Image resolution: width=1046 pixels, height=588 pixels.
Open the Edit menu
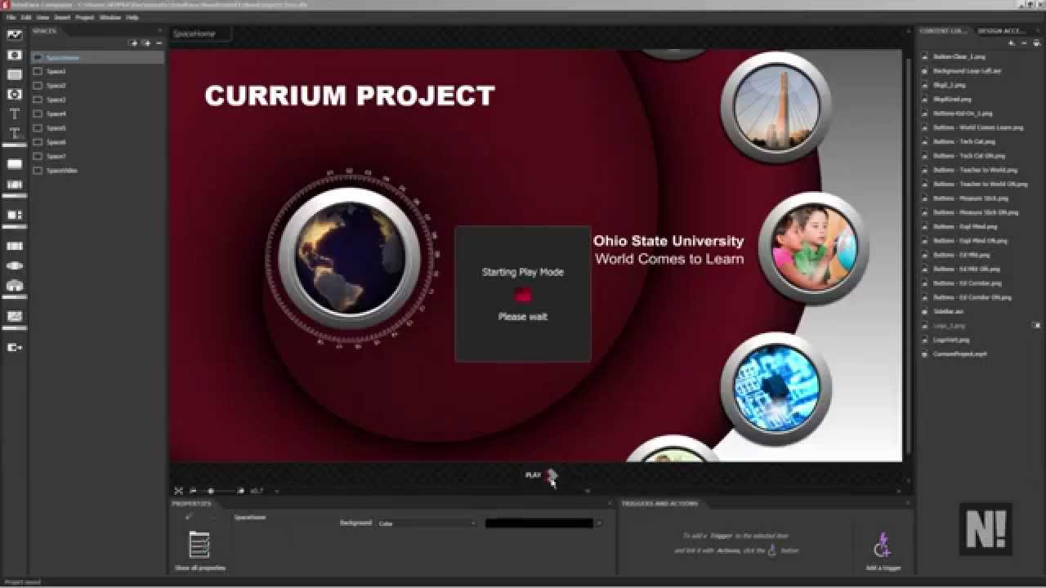pyautogui.click(x=26, y=17)
